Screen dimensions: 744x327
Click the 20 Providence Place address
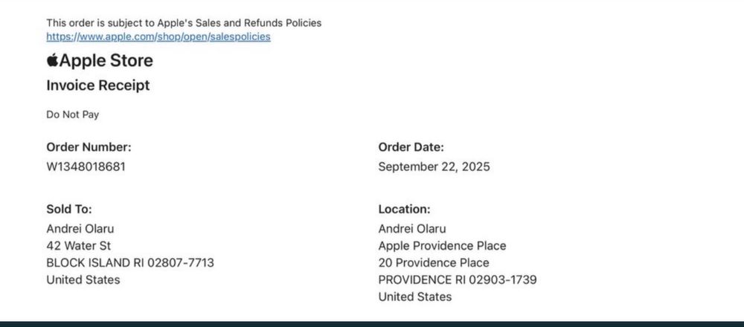(x=434, y=262)
